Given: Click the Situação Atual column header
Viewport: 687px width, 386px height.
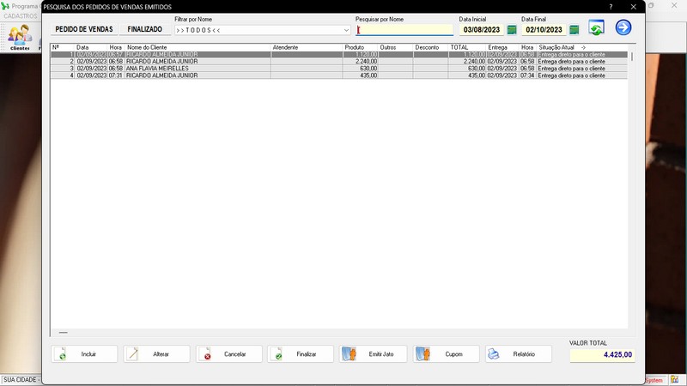Looking at the screenshot, I should click(582, 47).
